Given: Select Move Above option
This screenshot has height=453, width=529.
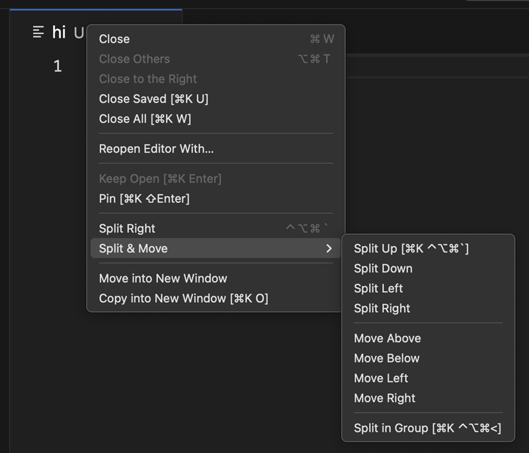Looking at the screenshot, I should pyautogui.click(x=387, y=338).
